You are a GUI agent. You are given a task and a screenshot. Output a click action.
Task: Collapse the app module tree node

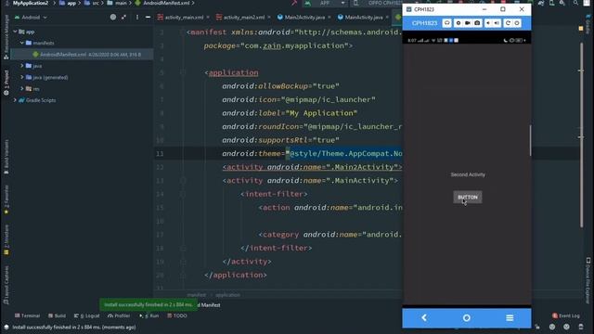[15, 32]
